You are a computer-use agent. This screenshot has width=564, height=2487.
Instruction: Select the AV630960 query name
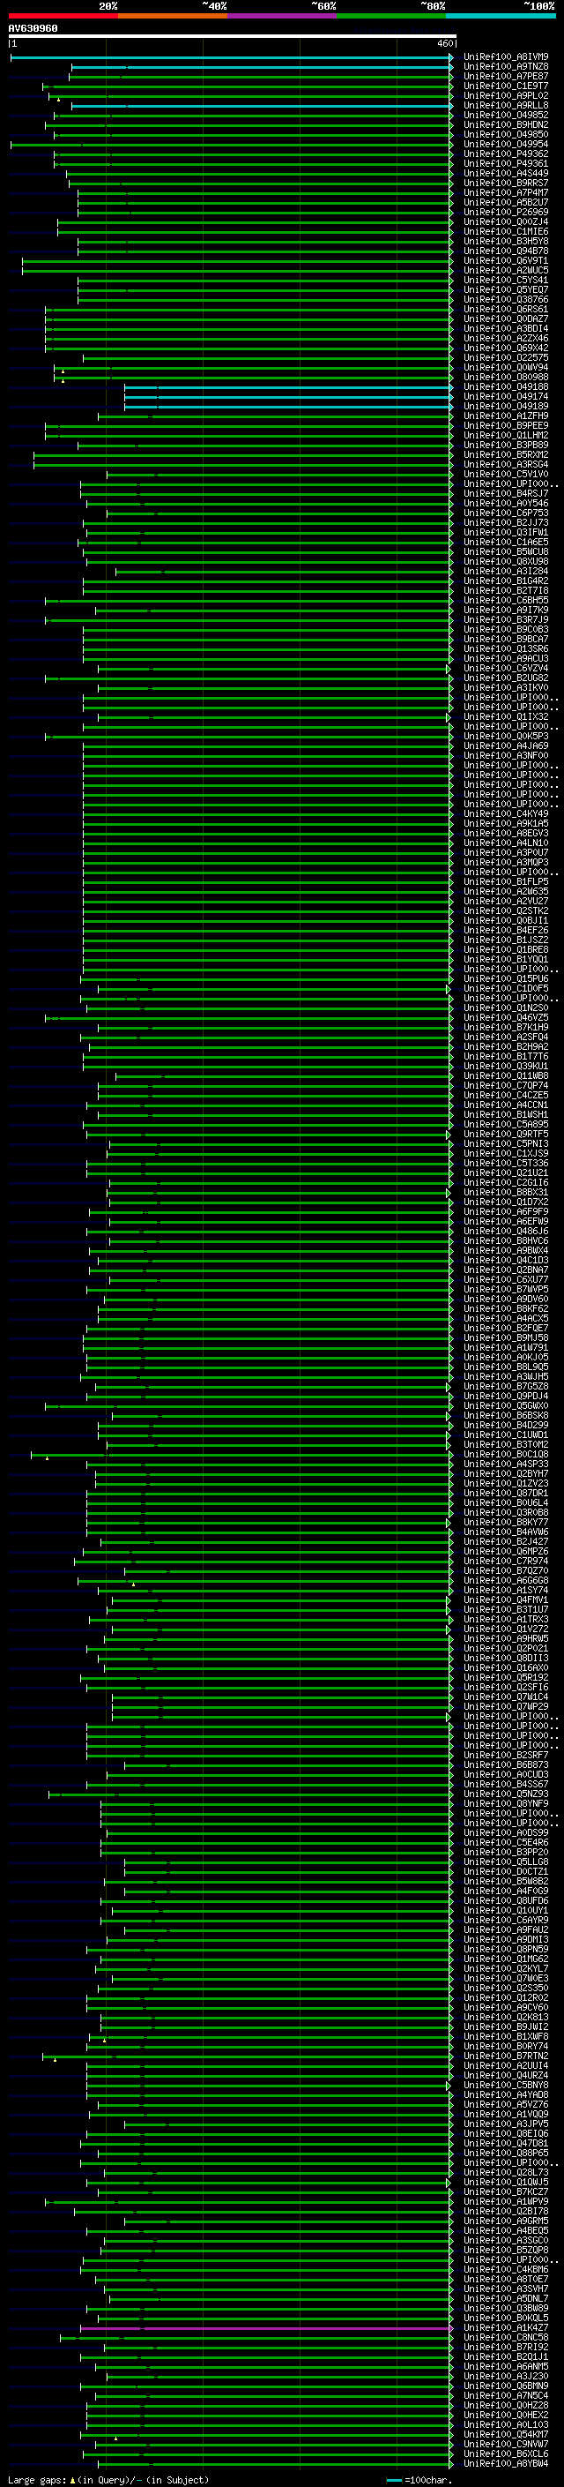tap(33, 28)
